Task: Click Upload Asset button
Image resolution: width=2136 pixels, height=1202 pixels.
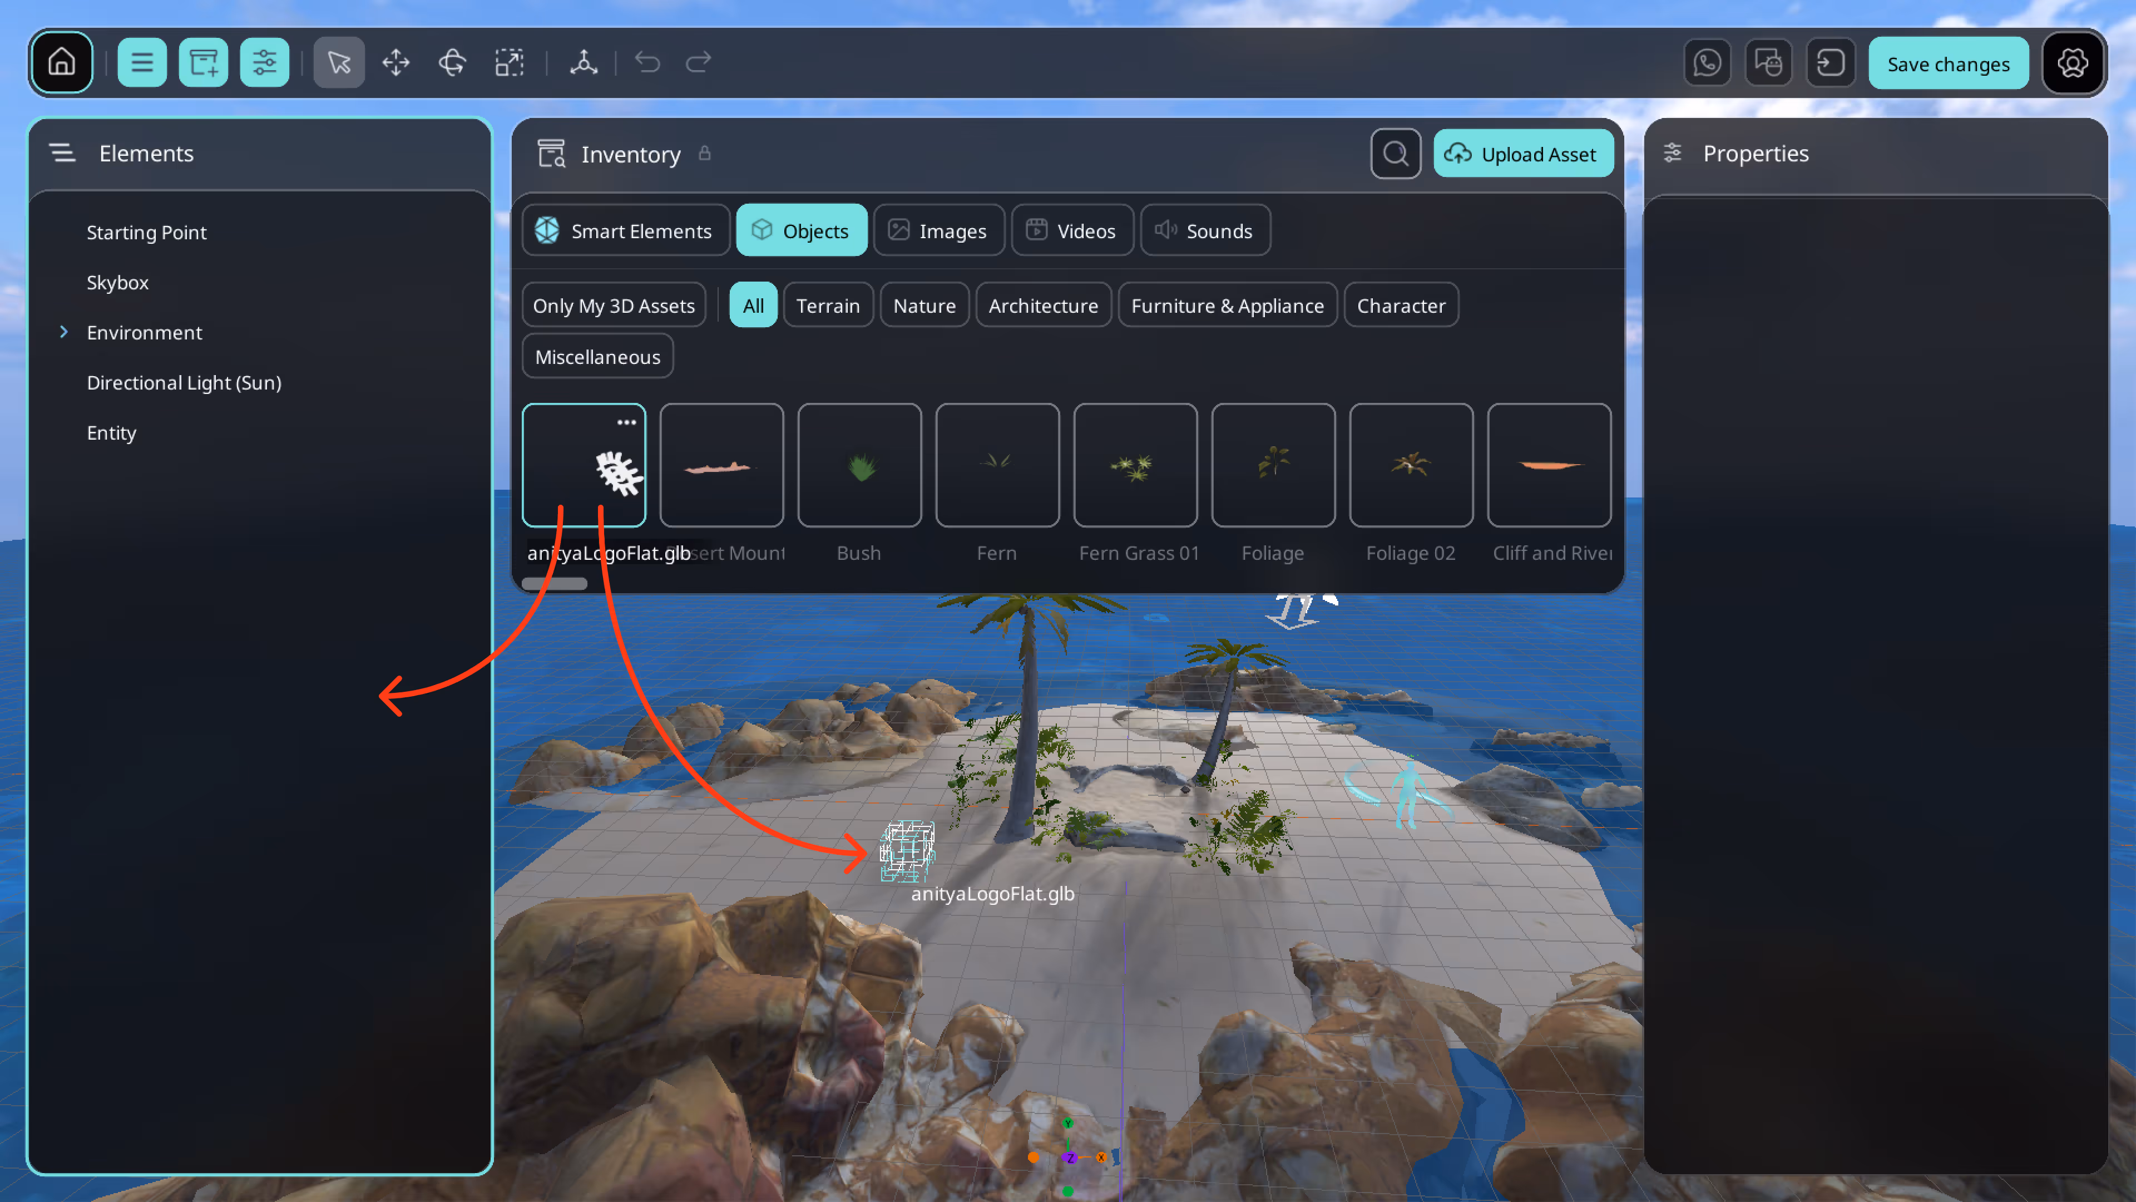Action: click(x=1523, y=154)
